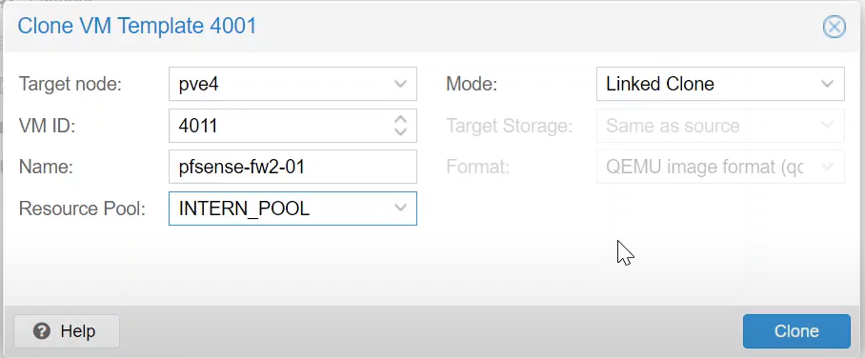Viewport: 865px width, 358px height.
Task: Click the Same as source storage box
Action: coord(707,126)
